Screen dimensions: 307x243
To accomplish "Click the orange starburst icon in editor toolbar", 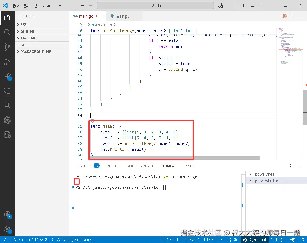I will coord(284,16).
